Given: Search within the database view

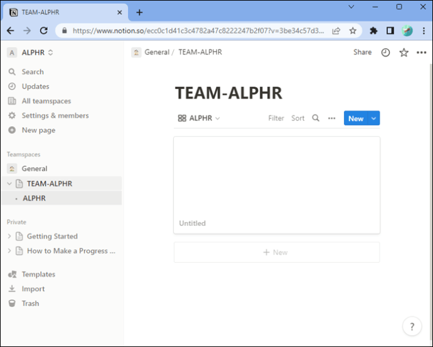Looking at the screenshot, I should point(316,118).
